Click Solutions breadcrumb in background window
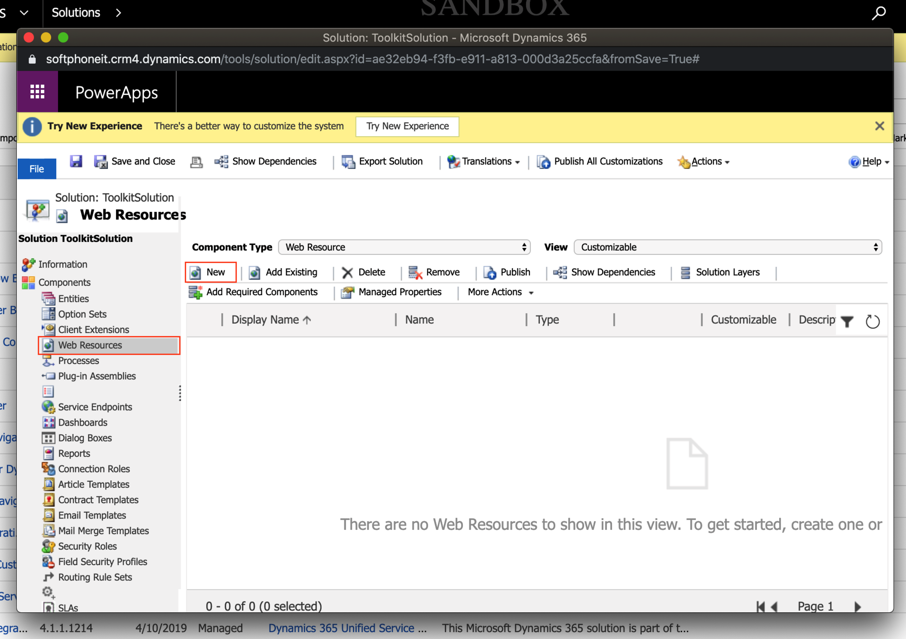The height and width of the screenshot is (639, 906). (76, 12)
